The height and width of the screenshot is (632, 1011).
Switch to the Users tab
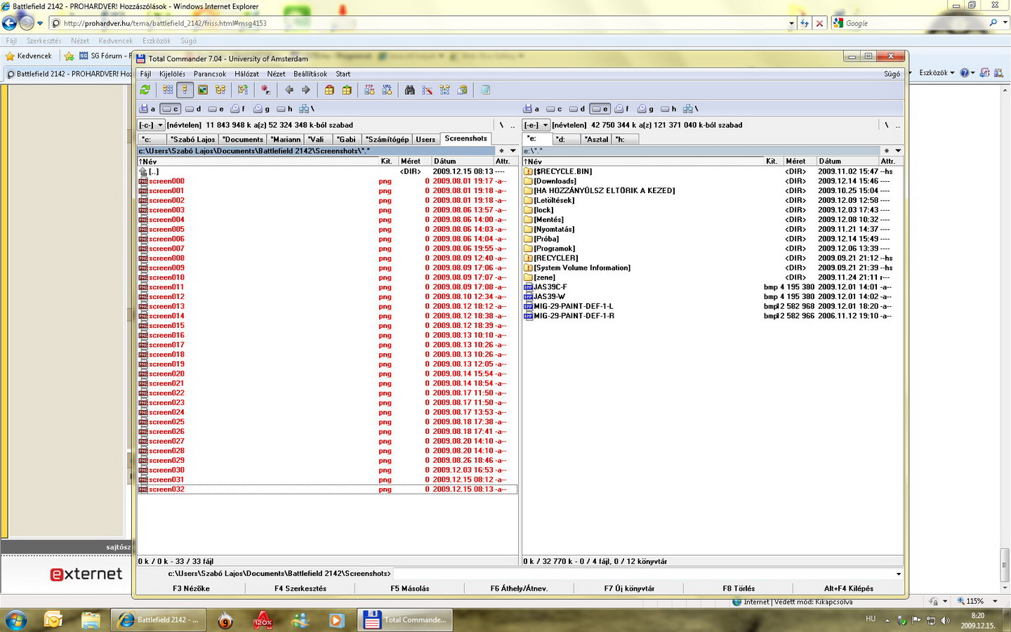(x=425, y=139)
